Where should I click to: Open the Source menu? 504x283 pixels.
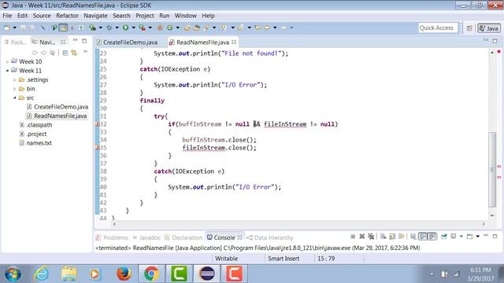pyautogui.click(x=42, y=16)
